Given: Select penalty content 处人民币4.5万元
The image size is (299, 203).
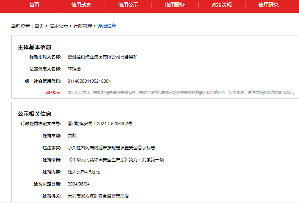Looking at the screenshot, I should point(84,172).
